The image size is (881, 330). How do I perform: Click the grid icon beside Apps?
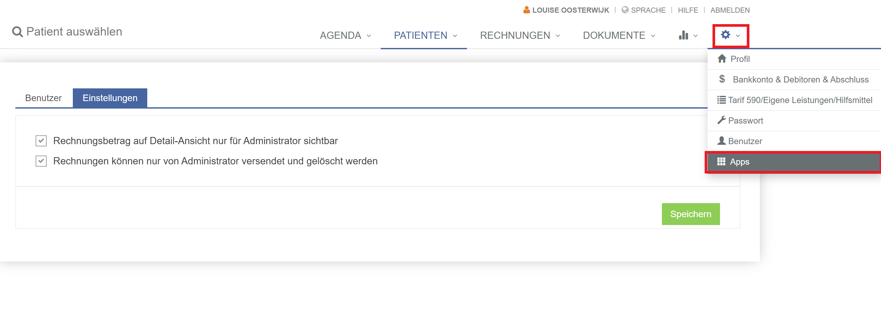coord(721,161)
